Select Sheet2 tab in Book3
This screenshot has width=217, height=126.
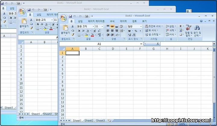tap(89, 121)
